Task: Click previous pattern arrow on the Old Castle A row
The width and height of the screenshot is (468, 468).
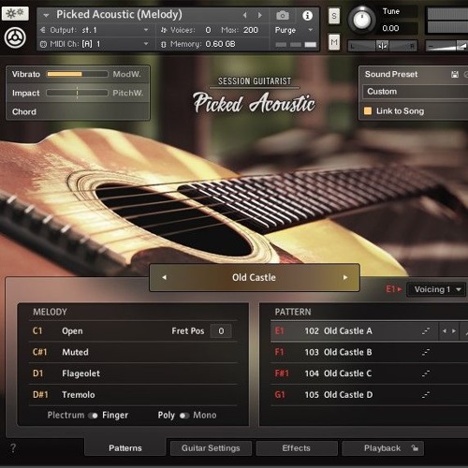Action: coord(445,331)
